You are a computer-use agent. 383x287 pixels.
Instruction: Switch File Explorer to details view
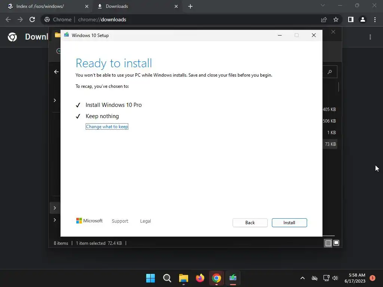tap(328, 243)
